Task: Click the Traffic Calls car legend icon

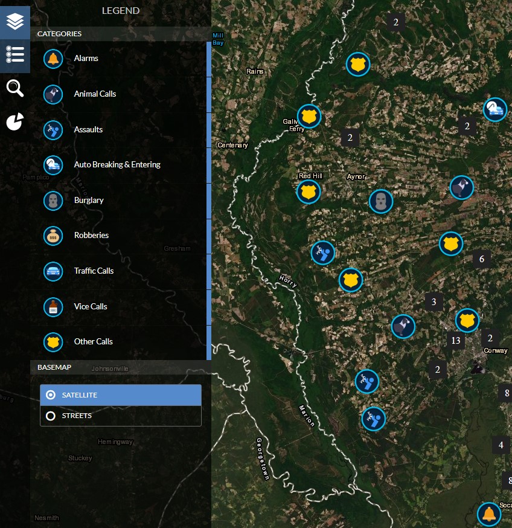Action: click(53, 271)
